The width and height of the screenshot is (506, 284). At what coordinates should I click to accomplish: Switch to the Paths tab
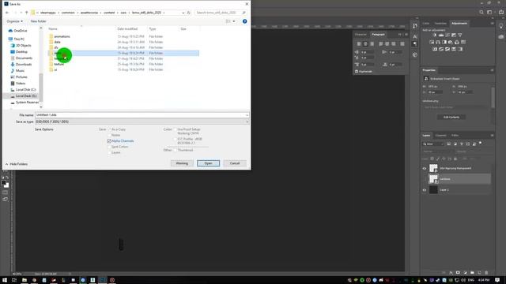455,136
